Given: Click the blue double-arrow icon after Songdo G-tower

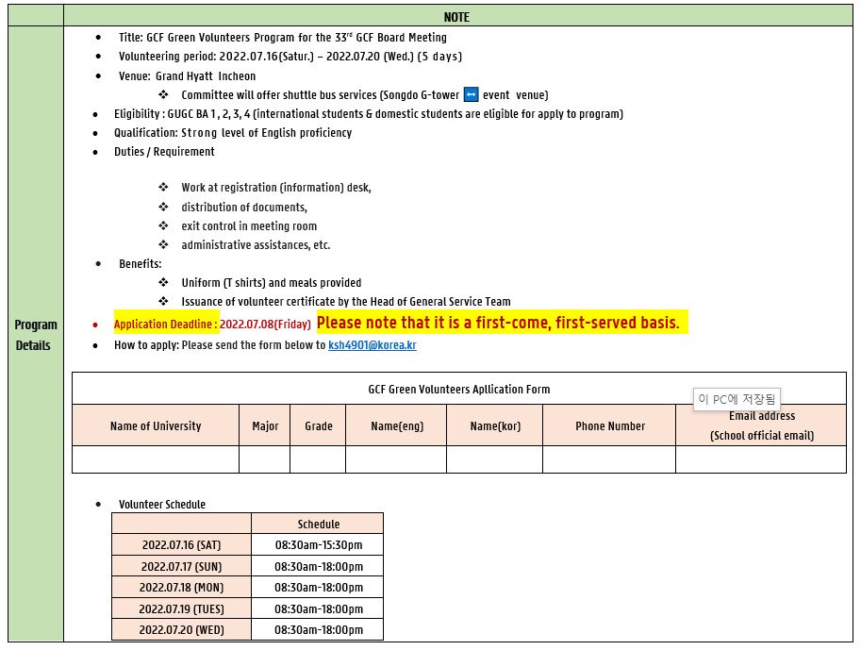Looking at the screenshot, I should click(472, 94).
